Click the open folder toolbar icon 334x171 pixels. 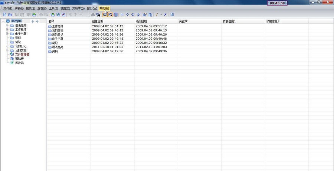point(10,15)
